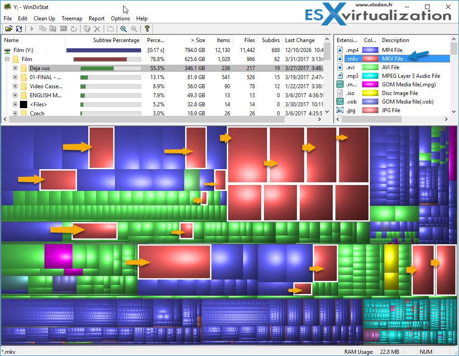
Task: Click the yellow Disc Image color swatch
Action: click(x=370, y=93)
